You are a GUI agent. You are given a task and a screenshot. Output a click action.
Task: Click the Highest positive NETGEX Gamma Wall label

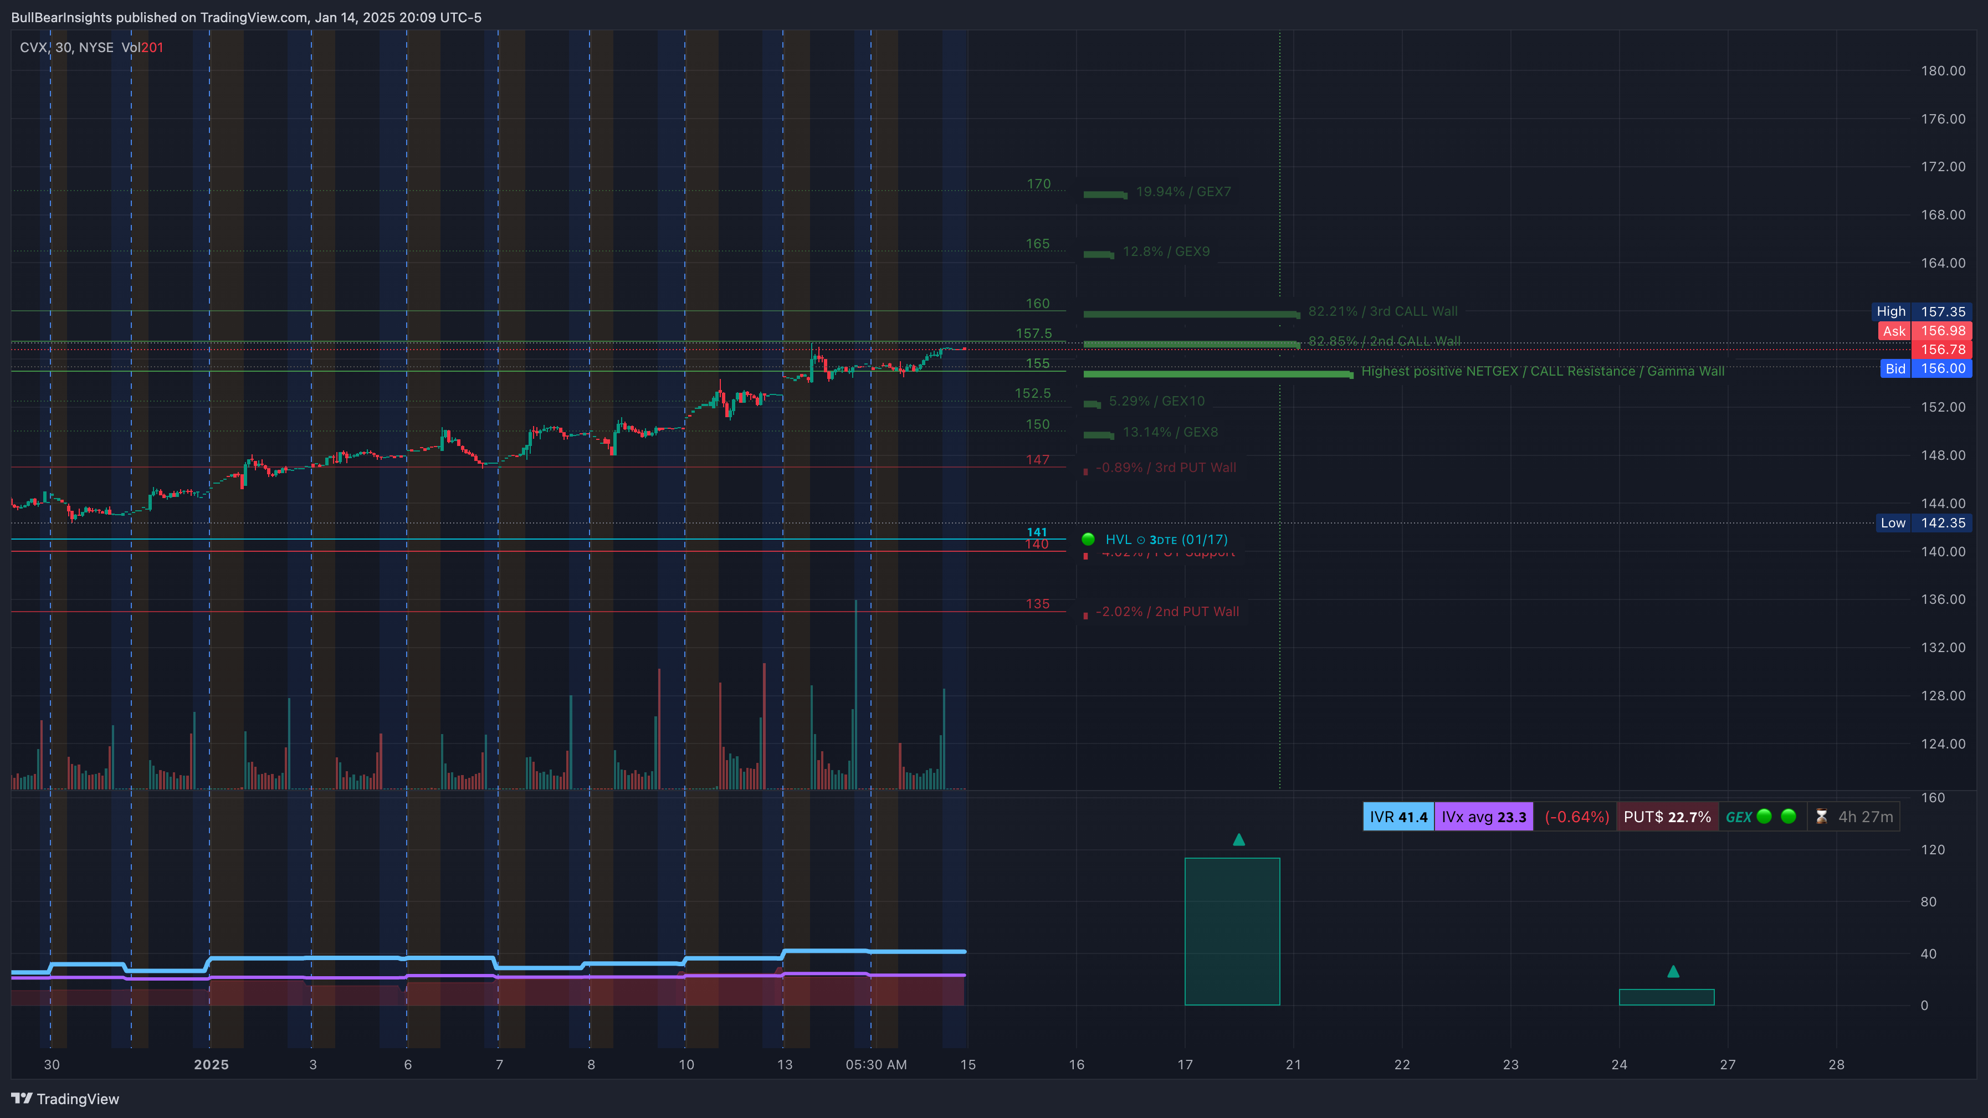pyautogui.click(x=1543, y=371)
